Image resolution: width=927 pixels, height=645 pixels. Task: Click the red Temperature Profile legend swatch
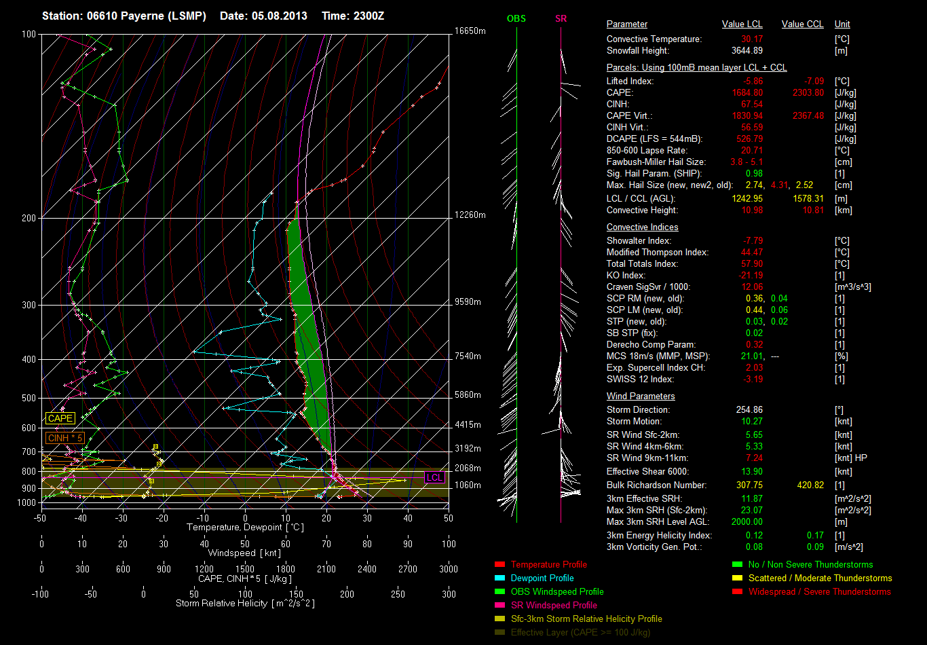pos(500,565)
